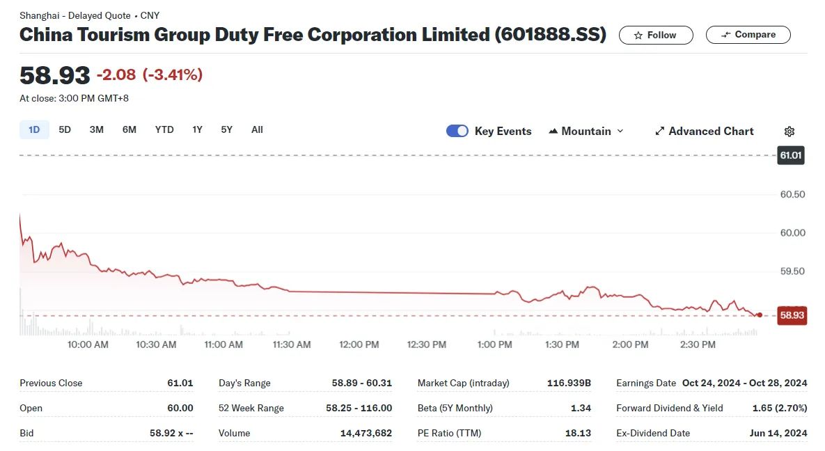Click the Beta (5Y Monthly) label
Viewport: 825px width, 451px height.
pos(455,408)
